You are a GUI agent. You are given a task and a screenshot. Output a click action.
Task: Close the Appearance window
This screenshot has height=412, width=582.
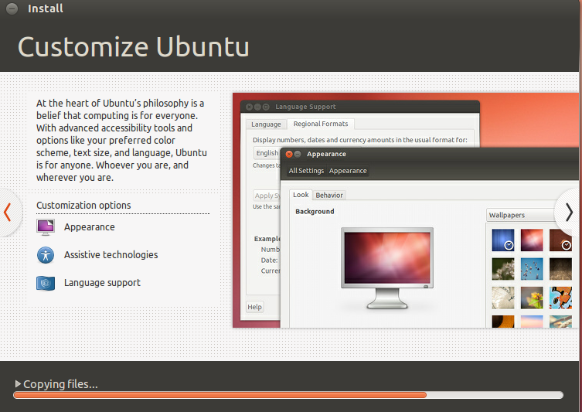pos(289,154)
